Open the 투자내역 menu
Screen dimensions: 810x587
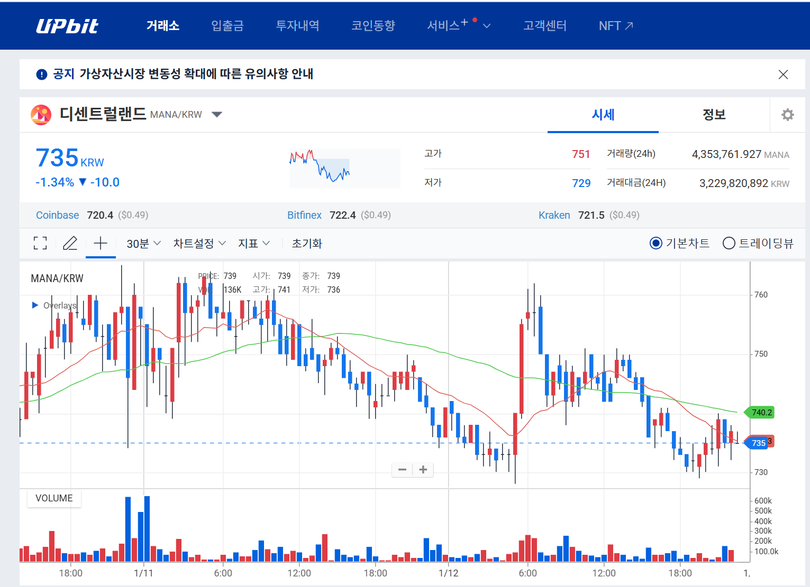[298, 25]
